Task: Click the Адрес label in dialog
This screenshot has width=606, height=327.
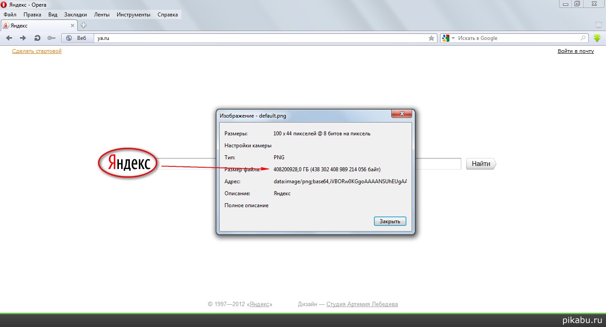Action: [232, 181]
